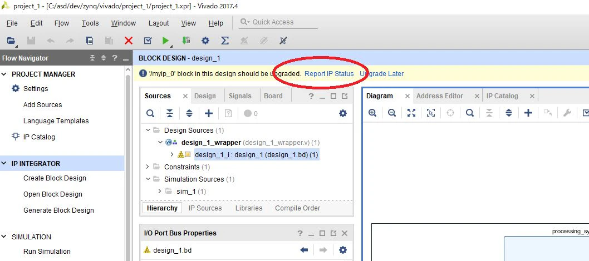Switch to the IP Catalog tab
Screen dimensions: 589x261
click(502, 96)
